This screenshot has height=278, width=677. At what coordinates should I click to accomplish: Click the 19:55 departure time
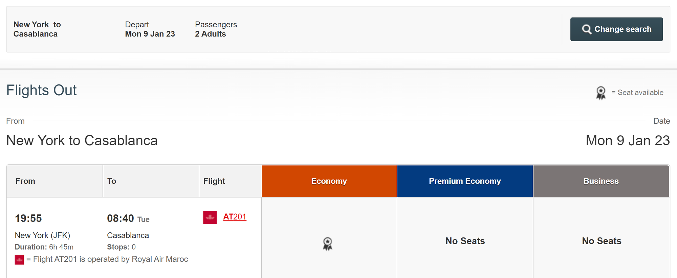coord(28,219)
